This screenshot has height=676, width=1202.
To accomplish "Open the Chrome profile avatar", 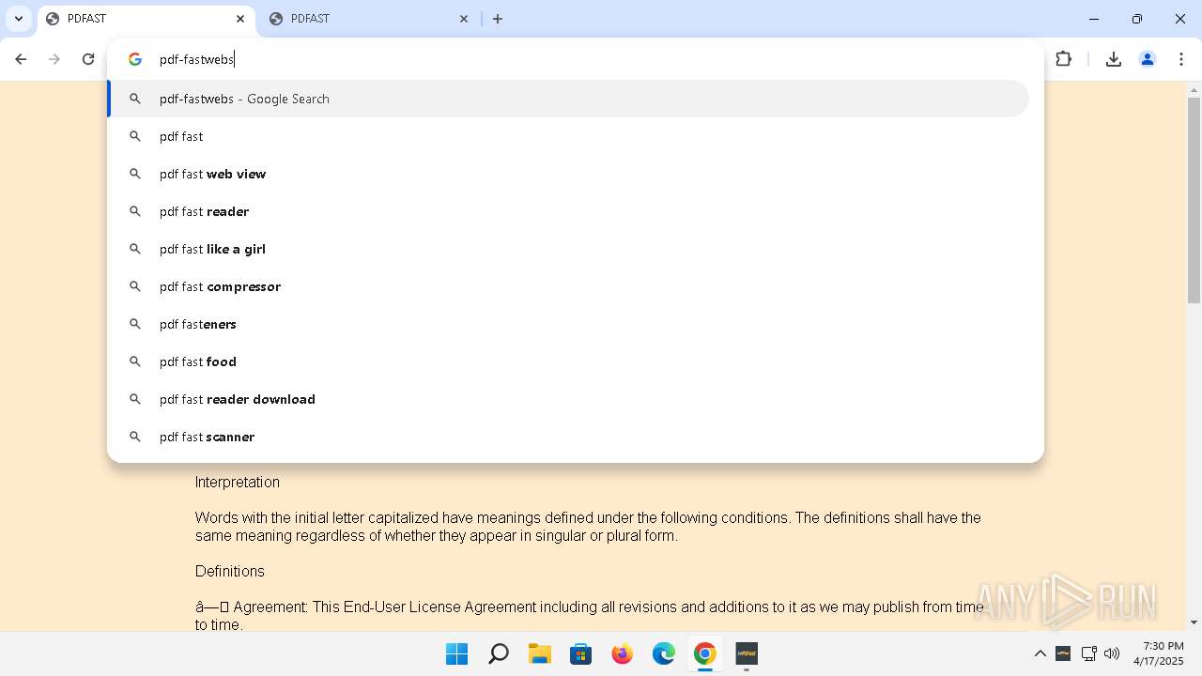I will point(1147,59).
